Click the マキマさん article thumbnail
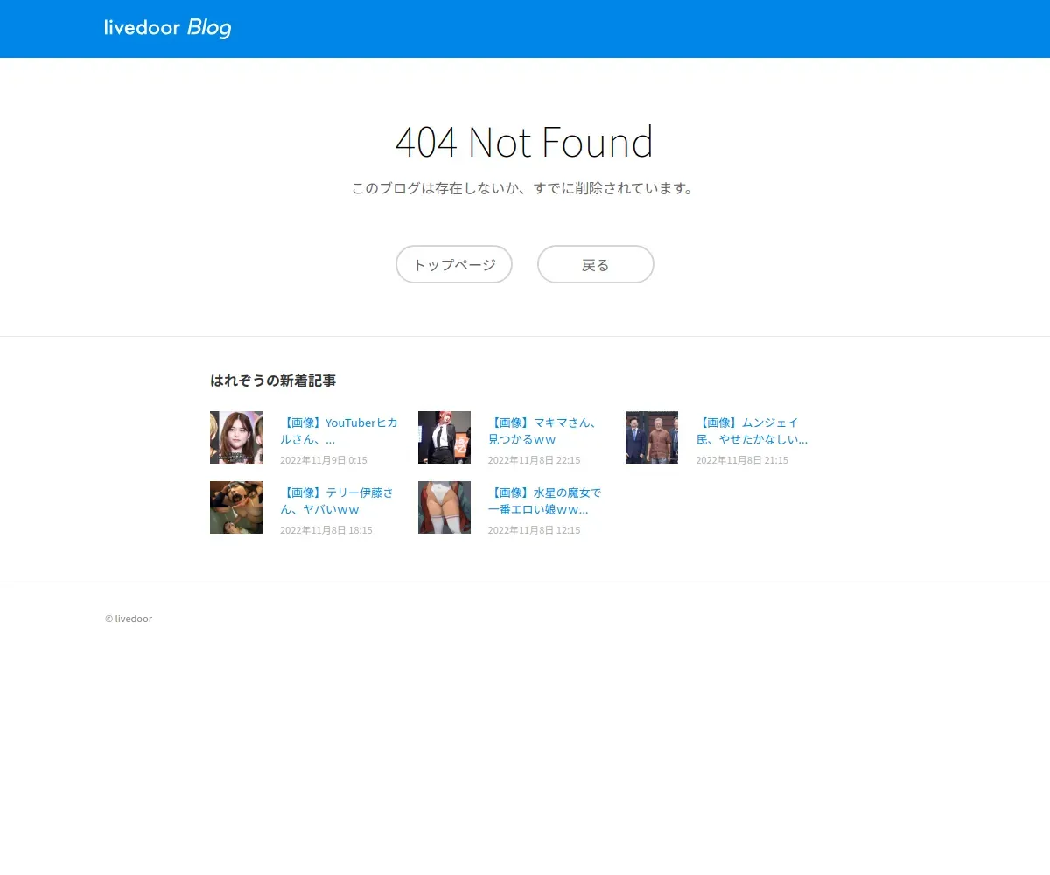Viewport: 1050px width, 875px height. tap(444, 437)
